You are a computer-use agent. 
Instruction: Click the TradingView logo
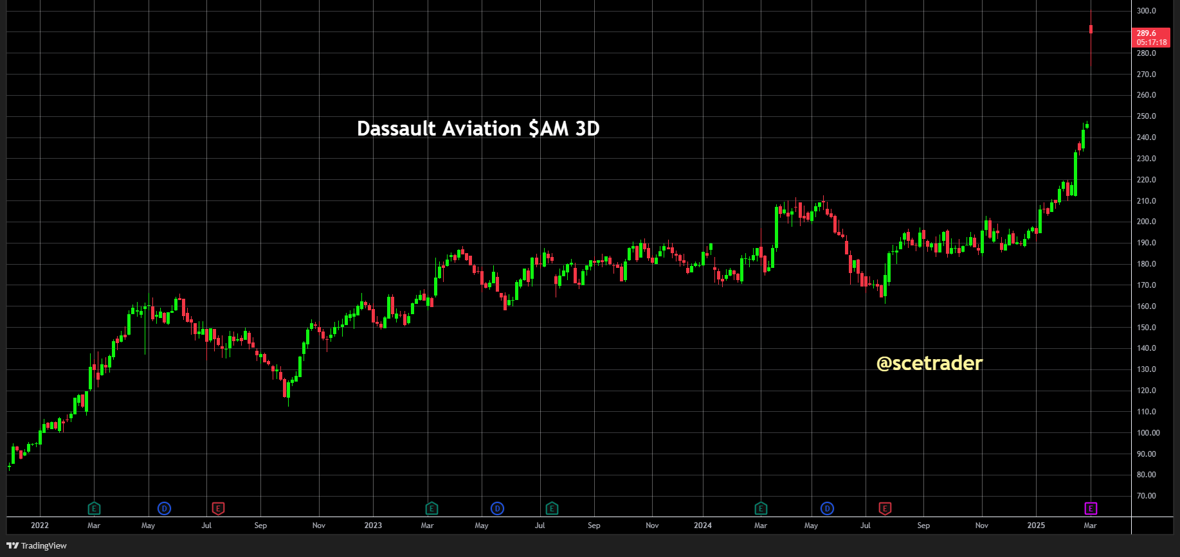[37, 545]
